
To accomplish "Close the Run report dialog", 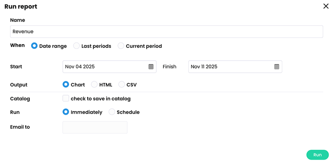I will click(x=326, y=6).
